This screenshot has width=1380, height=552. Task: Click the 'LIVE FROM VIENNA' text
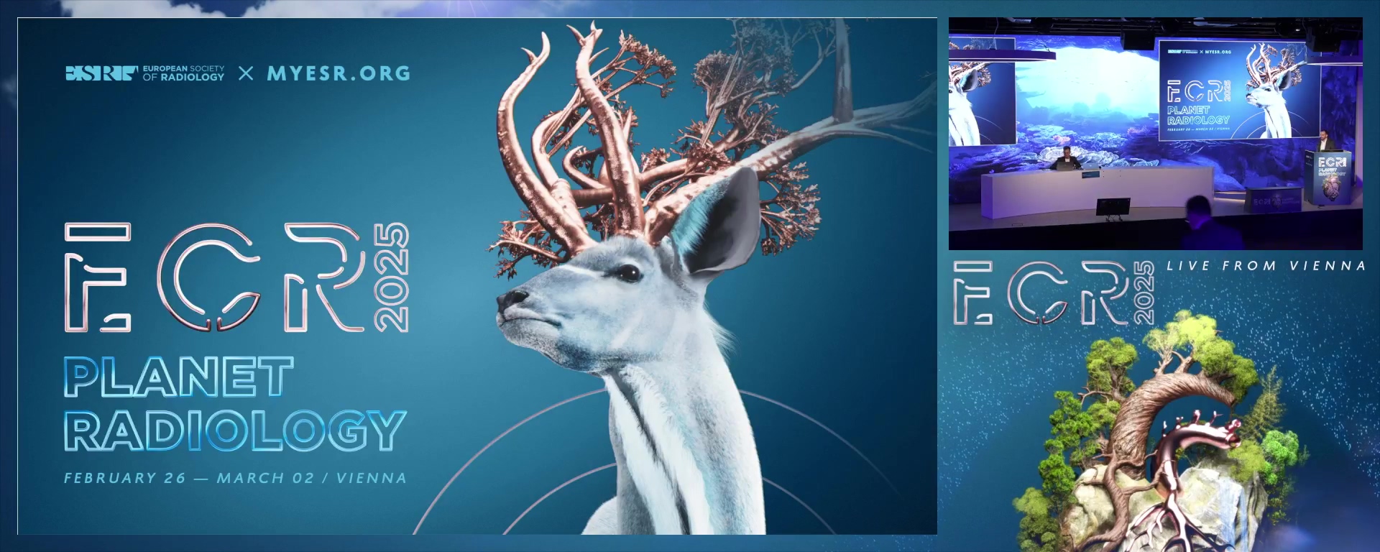(1265, 266)
